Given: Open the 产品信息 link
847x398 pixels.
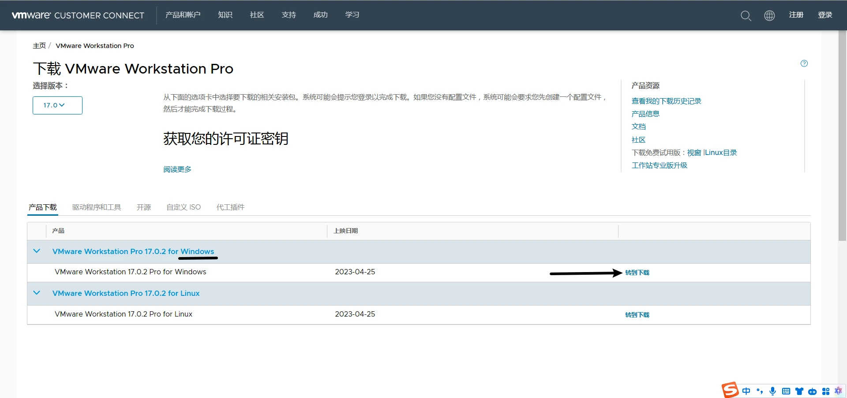Looking at the screenshot, I should [x=645, y=114].
